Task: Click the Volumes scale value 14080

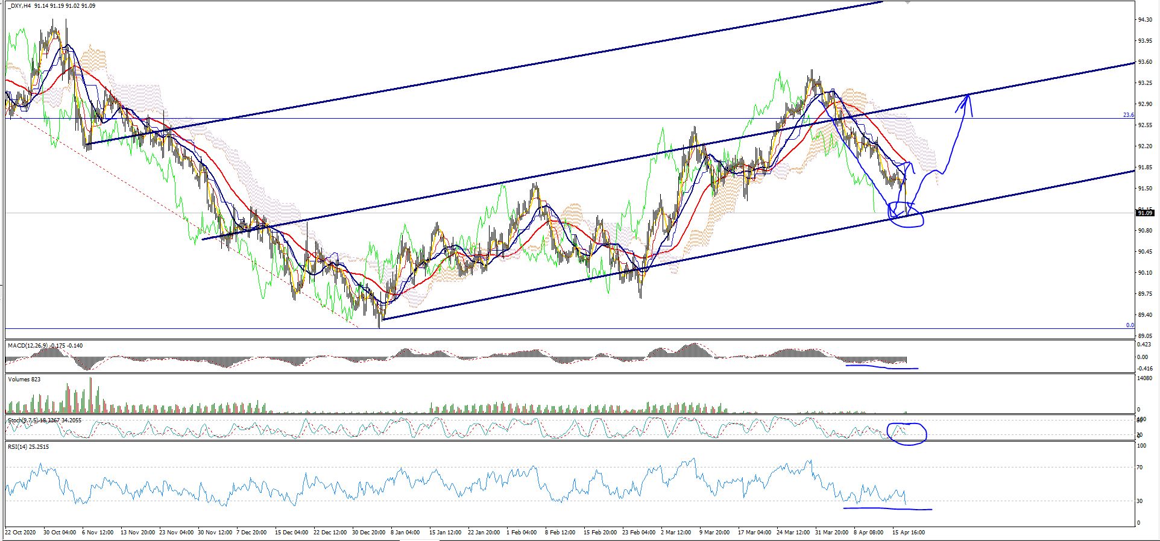Action: (1144, 379)
